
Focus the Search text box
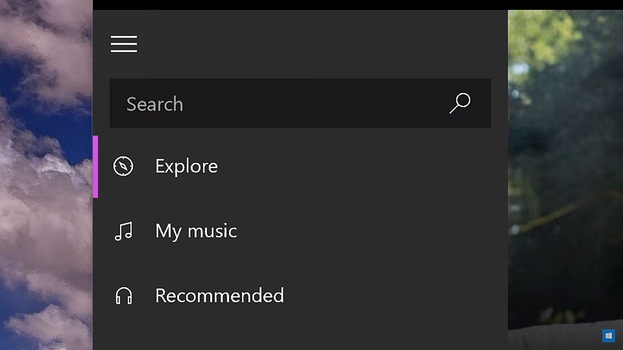282,104
